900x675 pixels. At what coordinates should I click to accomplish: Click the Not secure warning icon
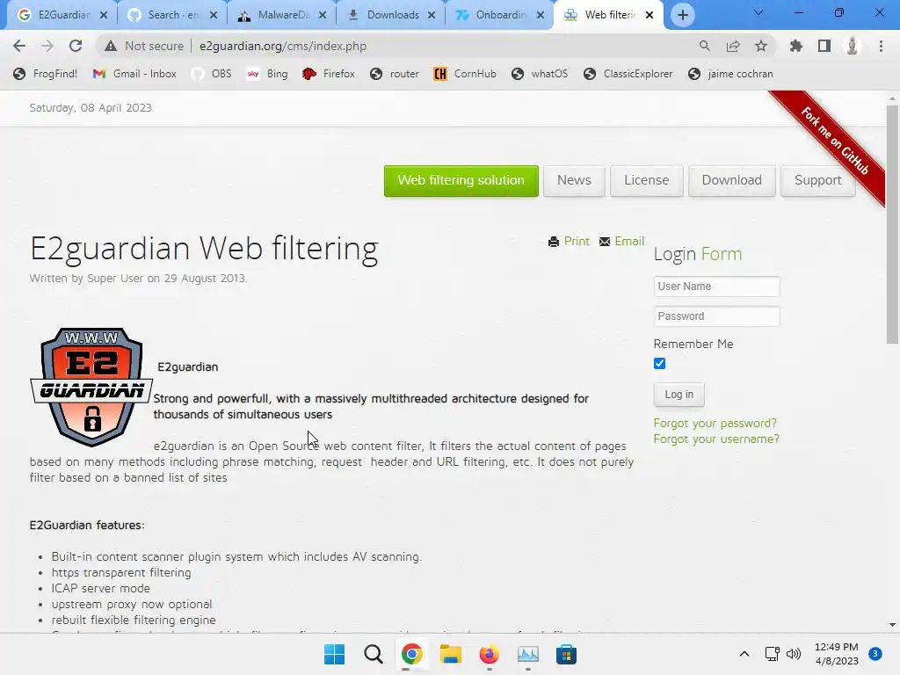point(111,46)
